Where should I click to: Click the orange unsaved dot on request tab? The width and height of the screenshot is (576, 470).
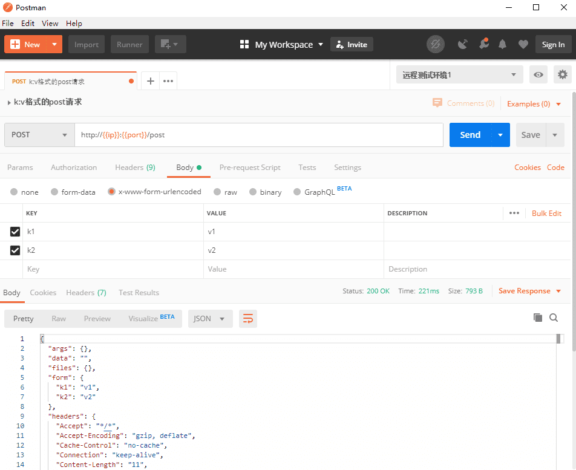coord(131,81)
